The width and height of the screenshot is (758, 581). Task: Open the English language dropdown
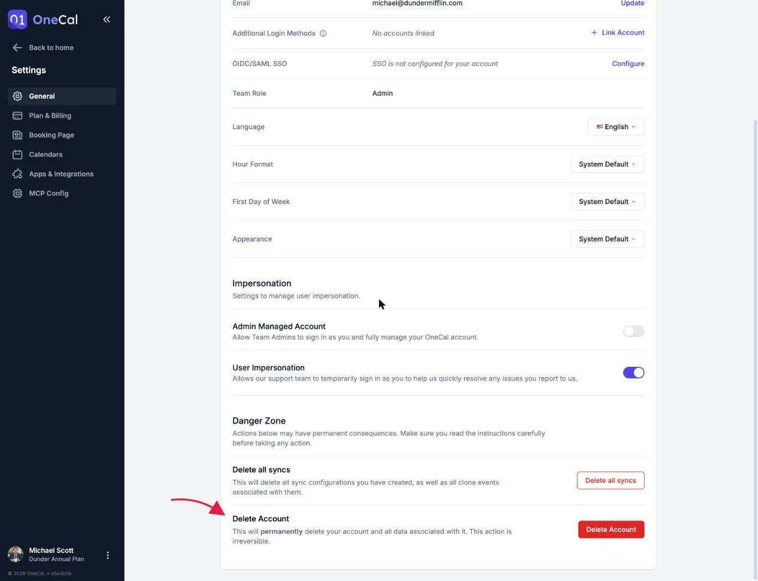(616, 127)
